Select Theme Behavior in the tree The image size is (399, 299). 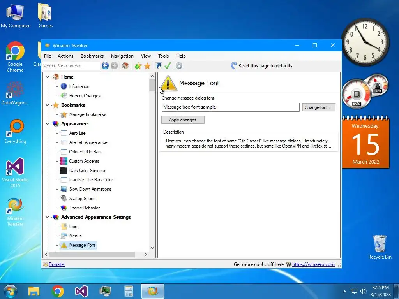click(x=85, y=208)
